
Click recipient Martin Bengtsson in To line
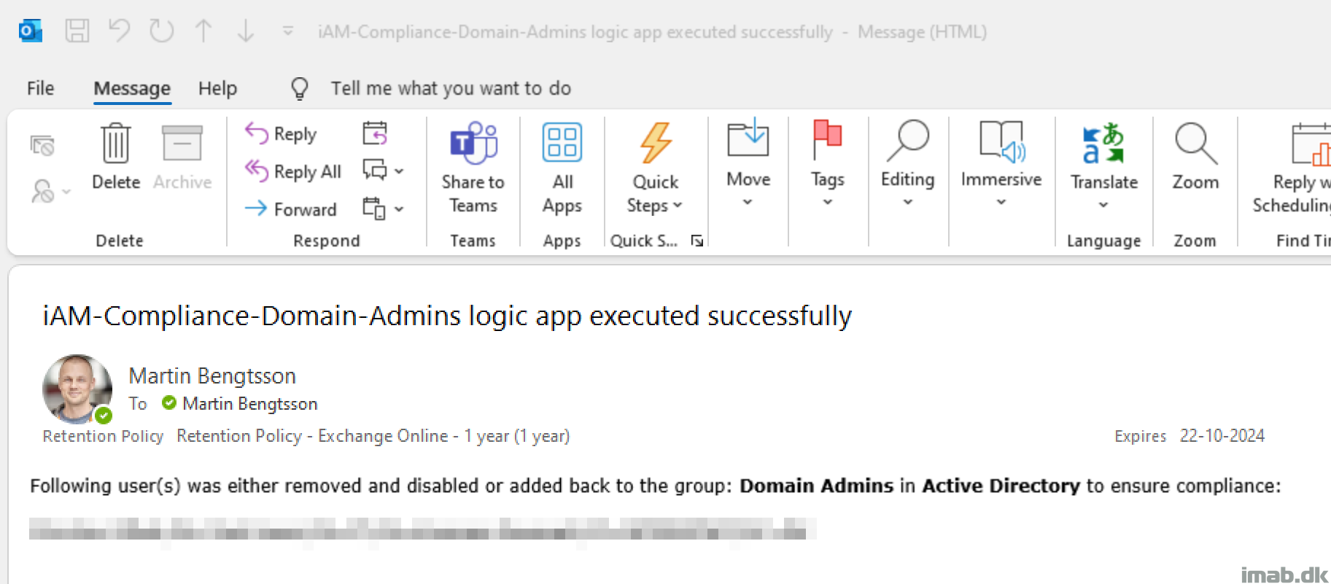pos(250,403)
